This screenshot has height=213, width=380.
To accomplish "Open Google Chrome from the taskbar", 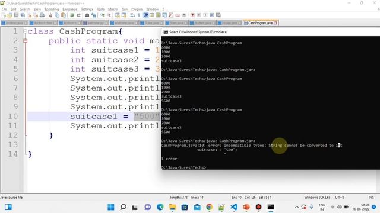I will pos(209,207).
